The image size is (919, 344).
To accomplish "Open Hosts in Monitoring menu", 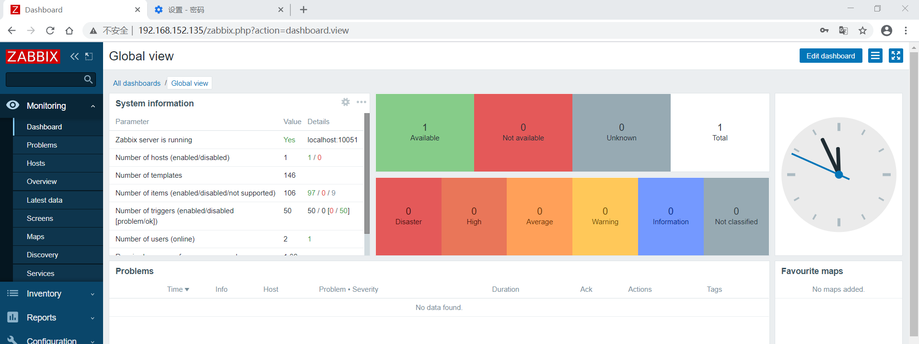I will [x=58, y=163].
